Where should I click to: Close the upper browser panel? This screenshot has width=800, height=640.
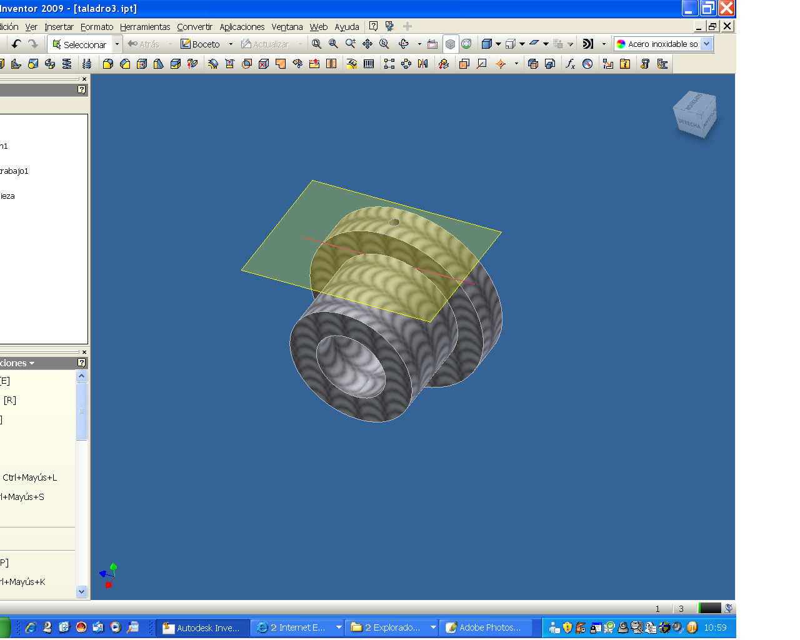[x=84, y=79]
